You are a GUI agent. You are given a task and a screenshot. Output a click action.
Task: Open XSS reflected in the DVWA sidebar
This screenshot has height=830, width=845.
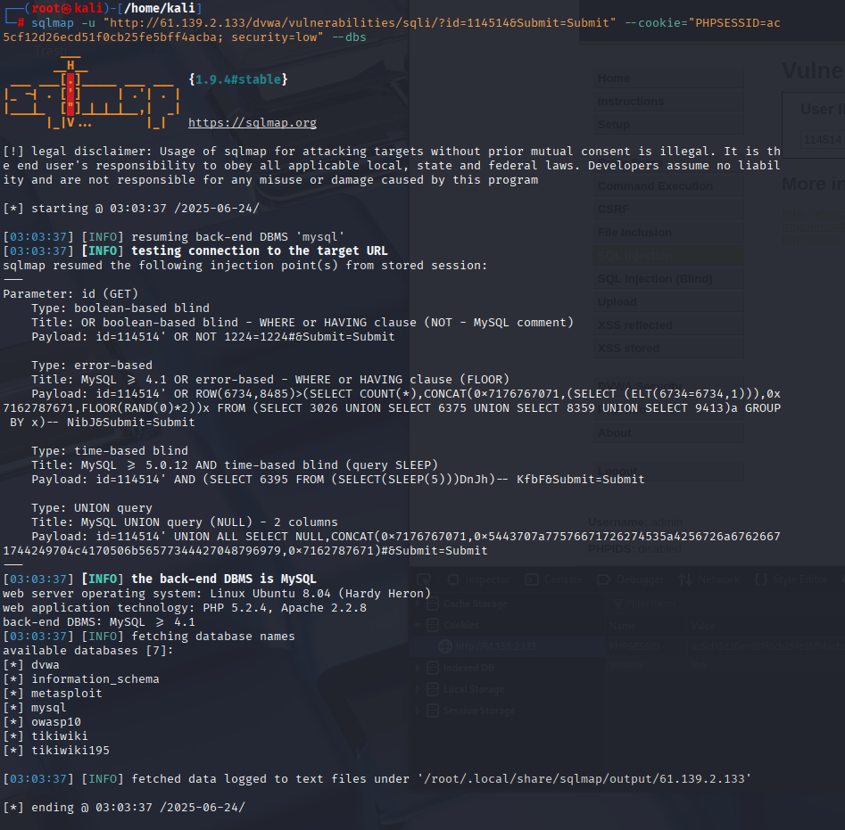coord(668,325)
